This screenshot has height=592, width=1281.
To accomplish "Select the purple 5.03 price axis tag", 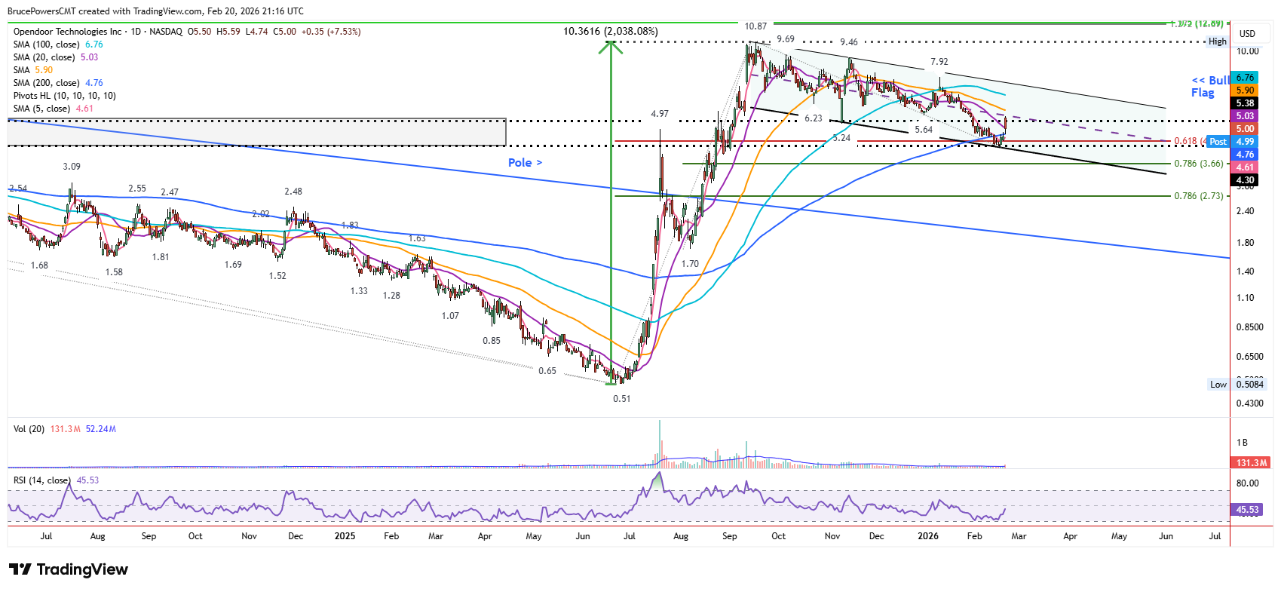I will point(1245,116).
